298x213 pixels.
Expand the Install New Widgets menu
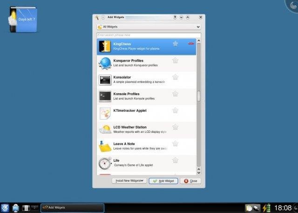point(129,181)
